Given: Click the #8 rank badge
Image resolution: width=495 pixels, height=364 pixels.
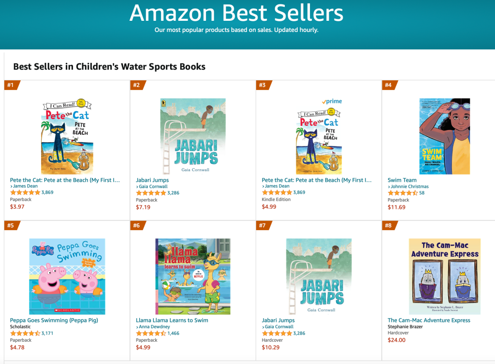Looking at the screenshot, I should click(x=388, y=226).
